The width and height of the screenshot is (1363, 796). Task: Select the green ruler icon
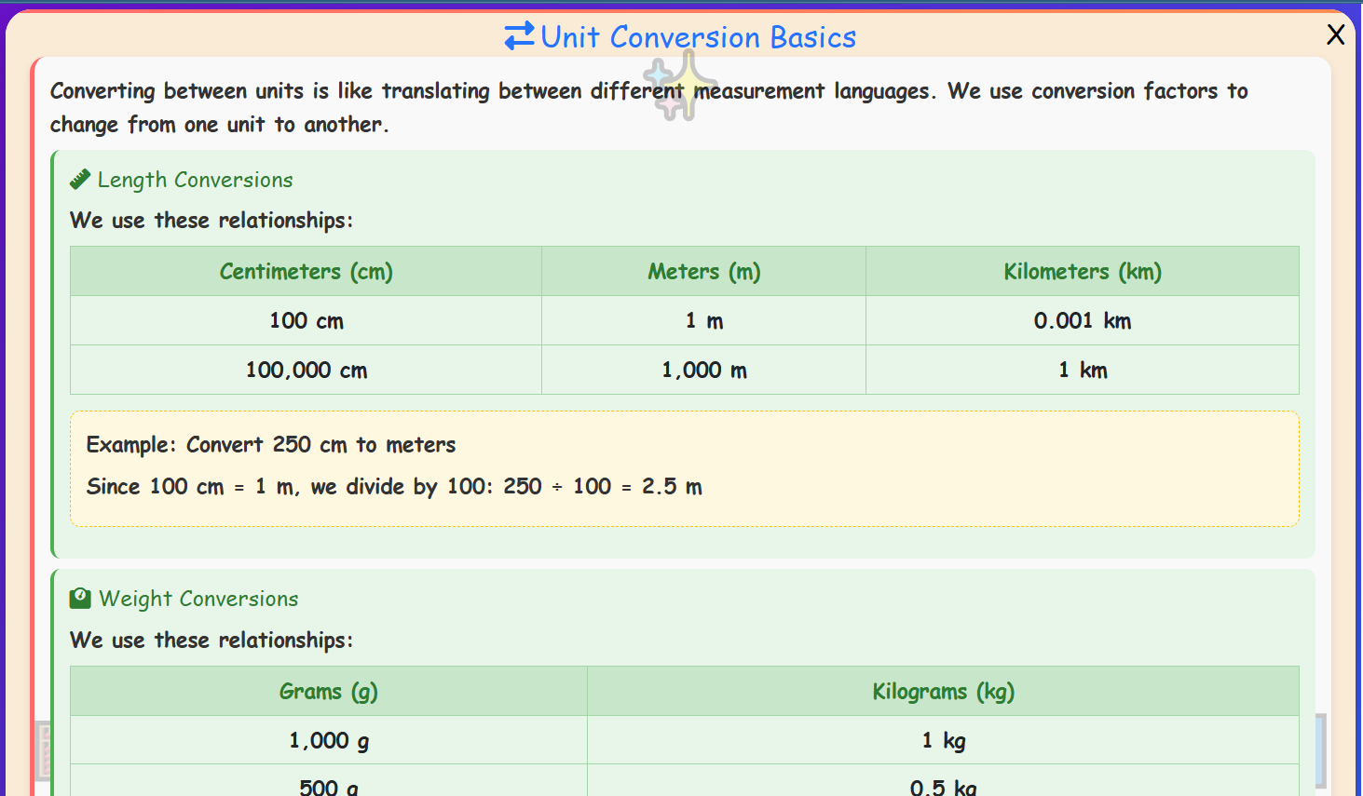(x=79, y=178)
